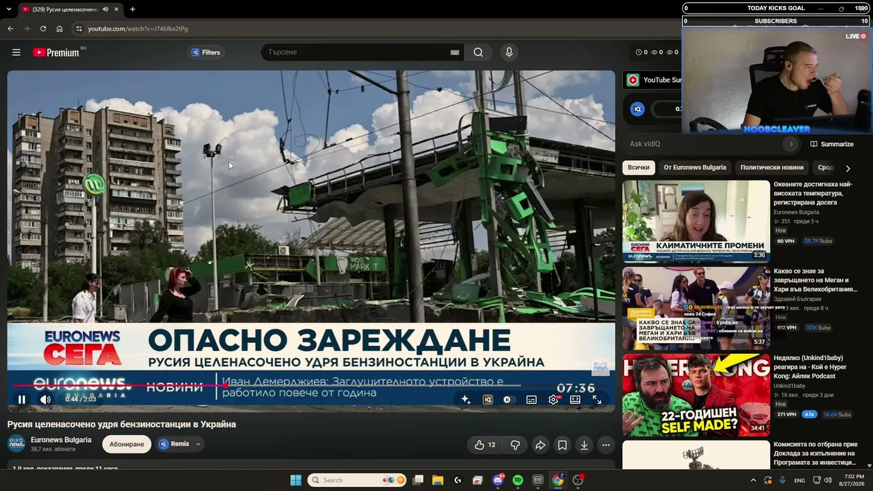Dislike this video
873x491 pixels.
point(516,445)
